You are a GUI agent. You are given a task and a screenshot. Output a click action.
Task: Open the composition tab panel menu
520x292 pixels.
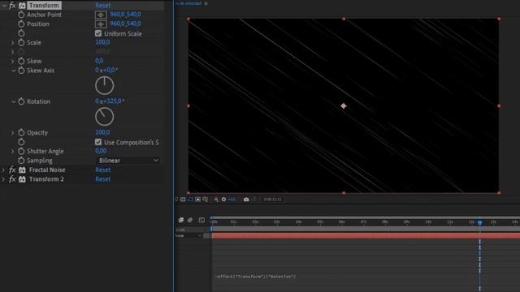pyautogui.click(x=206, y=3)
